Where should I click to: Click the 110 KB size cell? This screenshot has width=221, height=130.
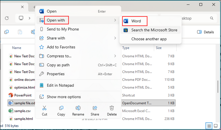tap(169, 80)
